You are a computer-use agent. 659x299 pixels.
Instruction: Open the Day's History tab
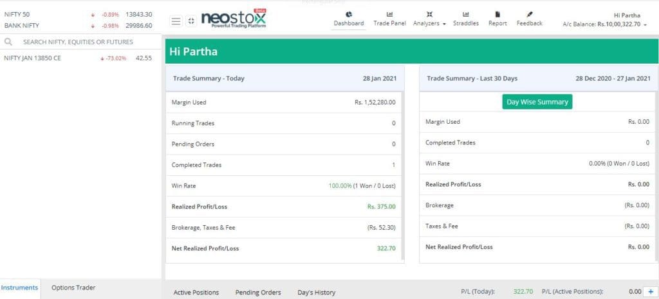(x=317, y=293)
